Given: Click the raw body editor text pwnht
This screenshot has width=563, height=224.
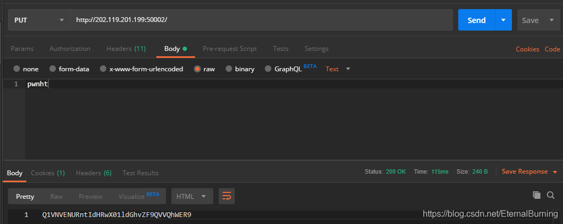Looking at the screenshot, I should click(x=38, y=84).
